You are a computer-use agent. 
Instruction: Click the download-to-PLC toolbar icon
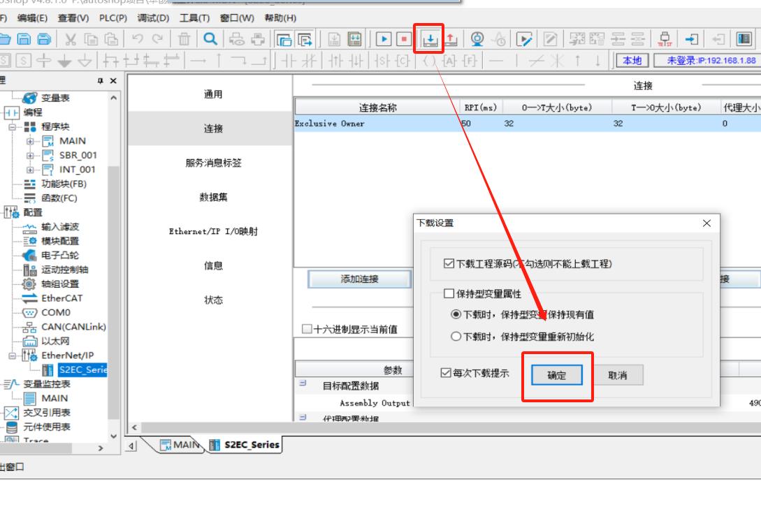pos(429,39)
